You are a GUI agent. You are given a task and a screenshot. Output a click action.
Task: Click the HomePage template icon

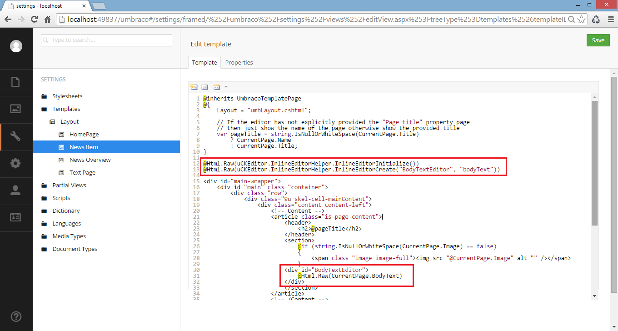click(61, 135)
